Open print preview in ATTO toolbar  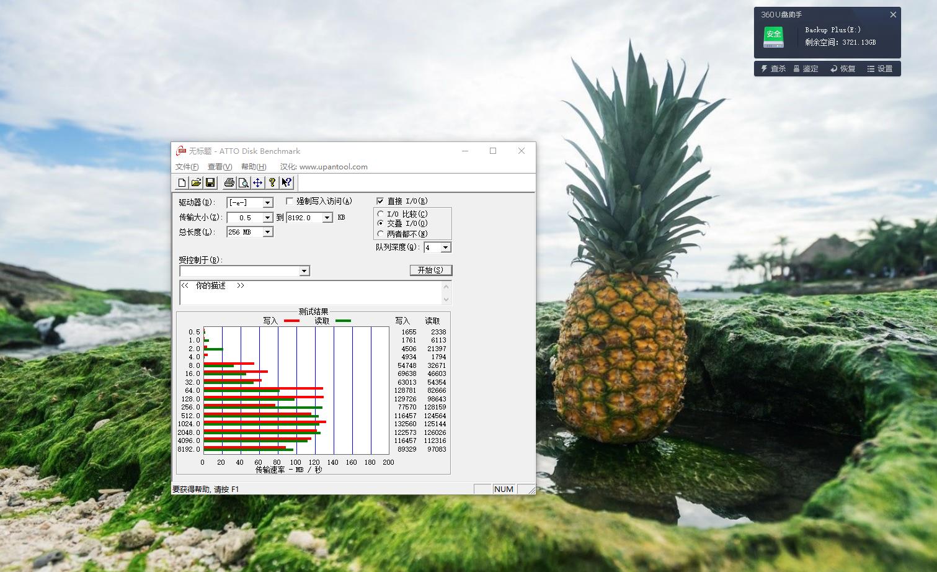pos(244,182)
